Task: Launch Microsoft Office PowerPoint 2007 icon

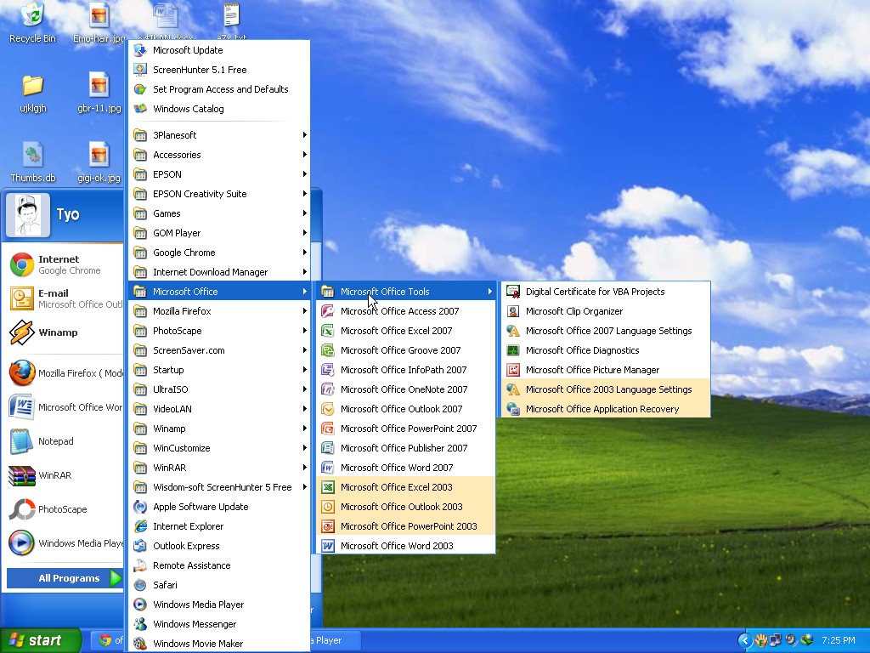Action: [328, 429]
